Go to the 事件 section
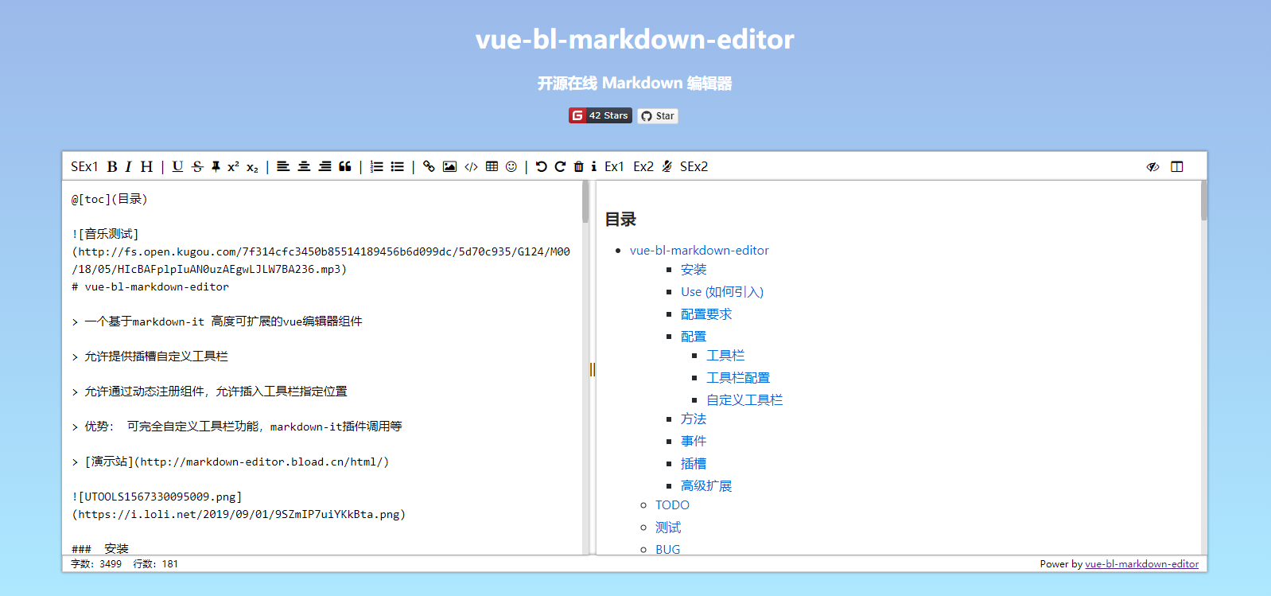 (694, 442)
